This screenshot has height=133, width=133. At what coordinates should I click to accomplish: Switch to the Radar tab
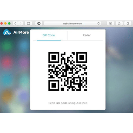tap(87, 35)
